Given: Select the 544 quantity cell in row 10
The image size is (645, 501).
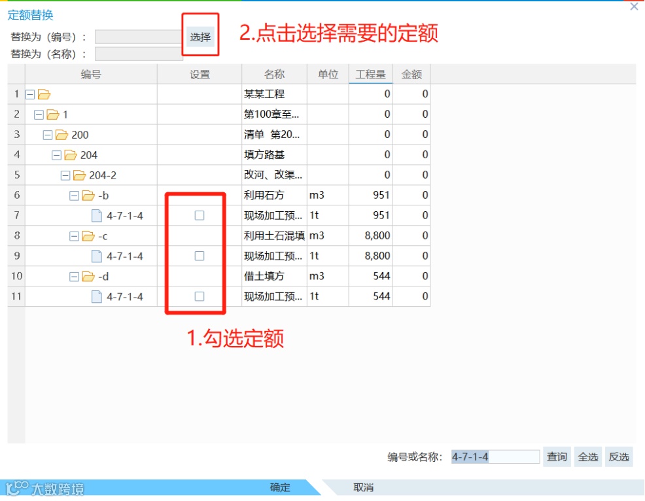Looking at the screenshot, I should (371, 276).
